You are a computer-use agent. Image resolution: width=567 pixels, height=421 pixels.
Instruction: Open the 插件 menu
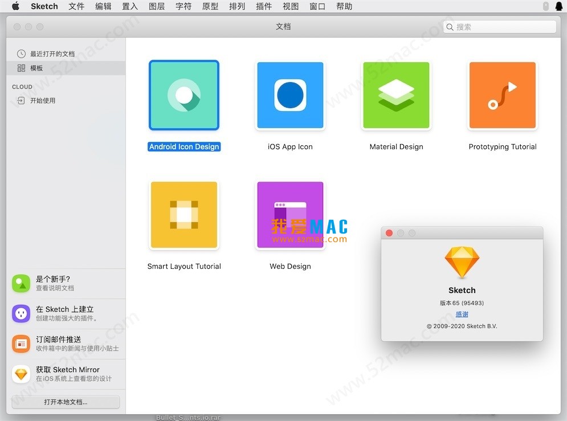pyautogui.click(x=264, y=6)
